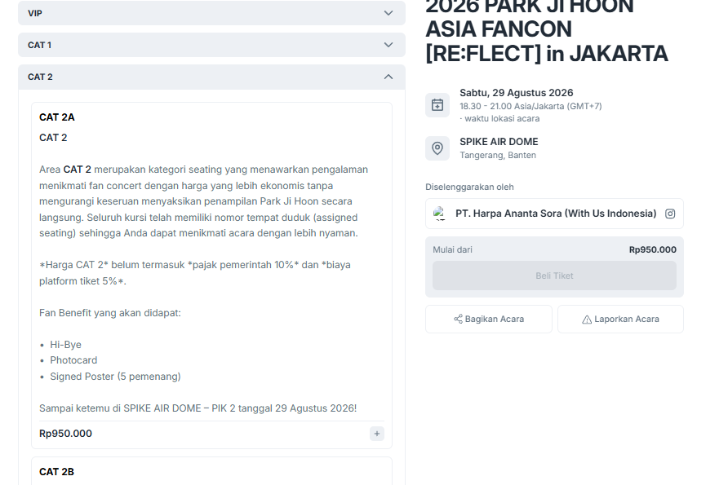The image size is (728, 485).
Task: Report the event via Laporkan Acara
Action: coord(621,319)
